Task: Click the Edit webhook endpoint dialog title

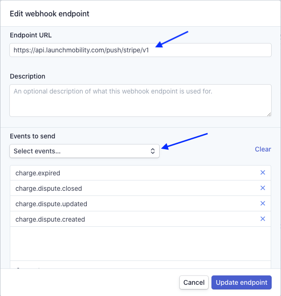Action: [x=49, y=14]
